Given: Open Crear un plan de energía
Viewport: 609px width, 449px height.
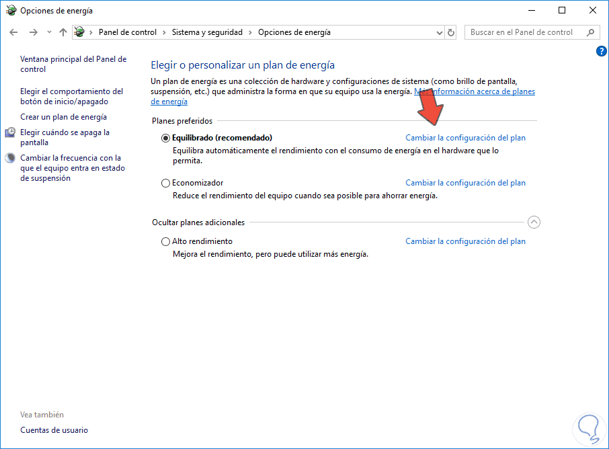Looking at the screenshot, I should coord(63,117).
